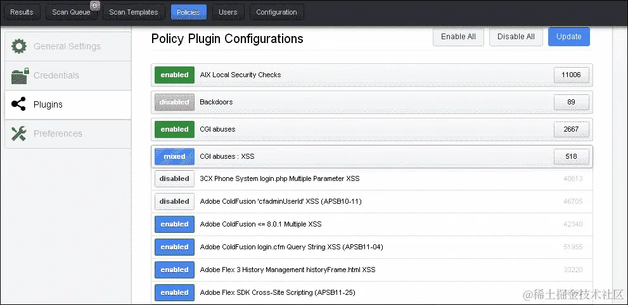Select the Policies tab
The height and width of the screenshot is (305, 628).
coord(189,12)
